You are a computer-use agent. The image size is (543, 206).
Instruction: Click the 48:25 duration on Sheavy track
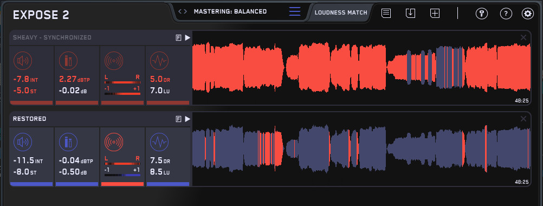[x=521, y=101]
